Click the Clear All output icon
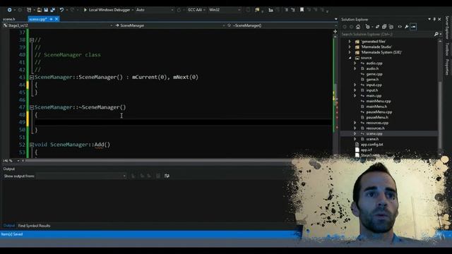 point(158,176)
